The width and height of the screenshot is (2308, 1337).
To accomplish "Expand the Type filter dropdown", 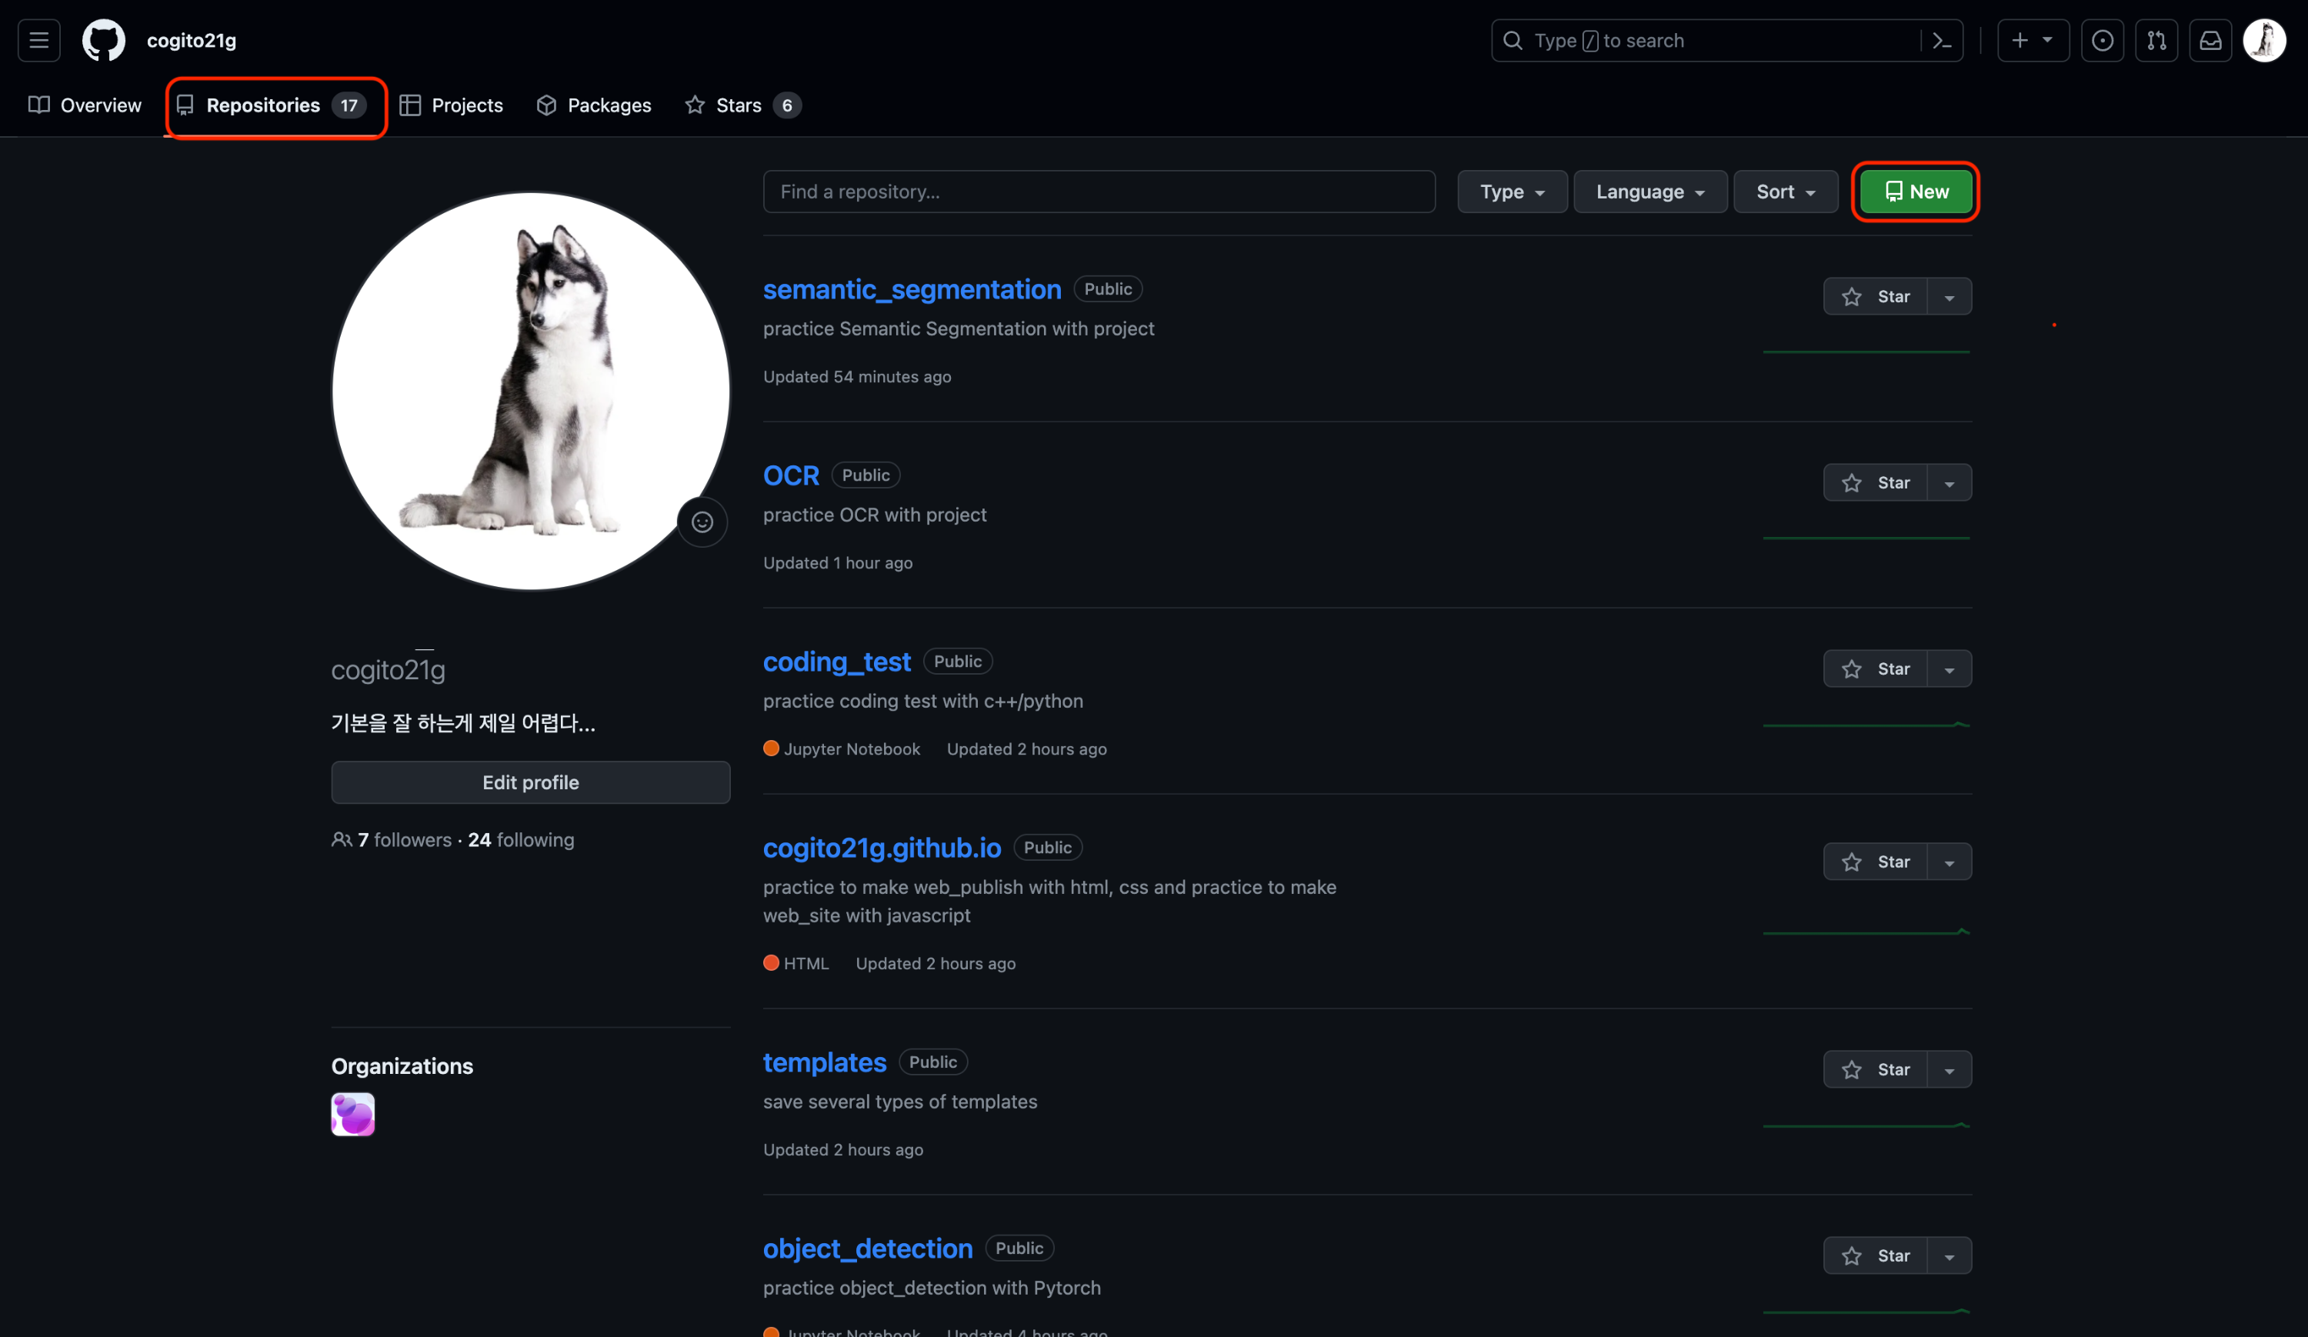I will 1511,192.
